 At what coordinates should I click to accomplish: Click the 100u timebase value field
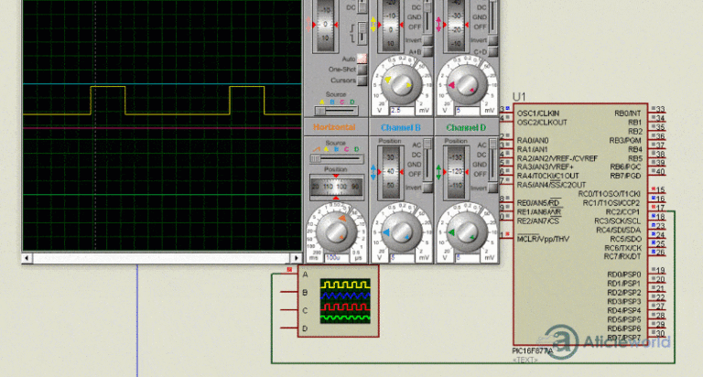click(337, 258)
